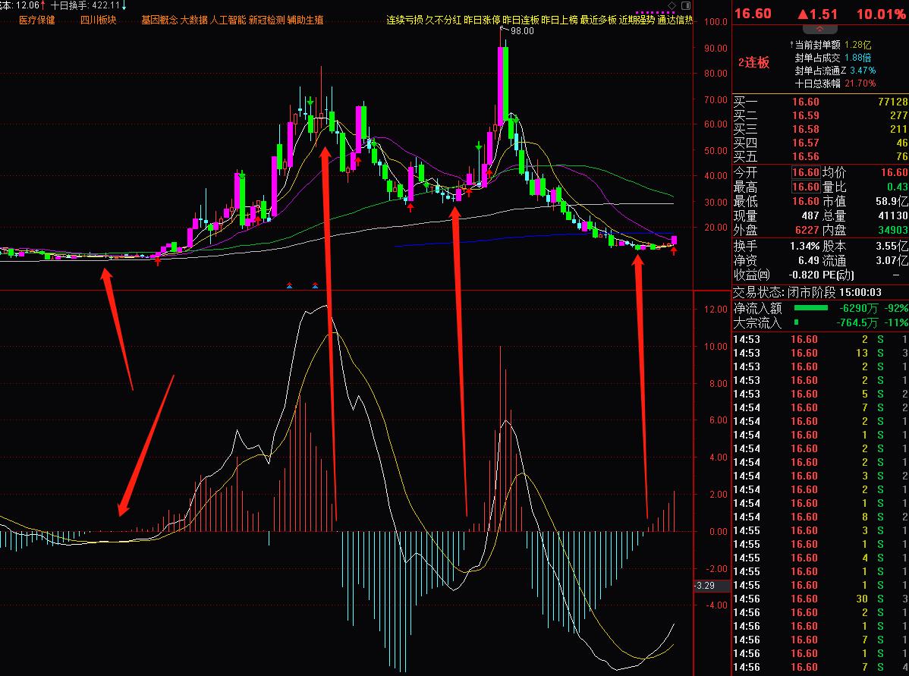The width and height of the screenshot is (909, 676).
Task: Select the 买一 bid row at 16.60
Action: [820, 102]
